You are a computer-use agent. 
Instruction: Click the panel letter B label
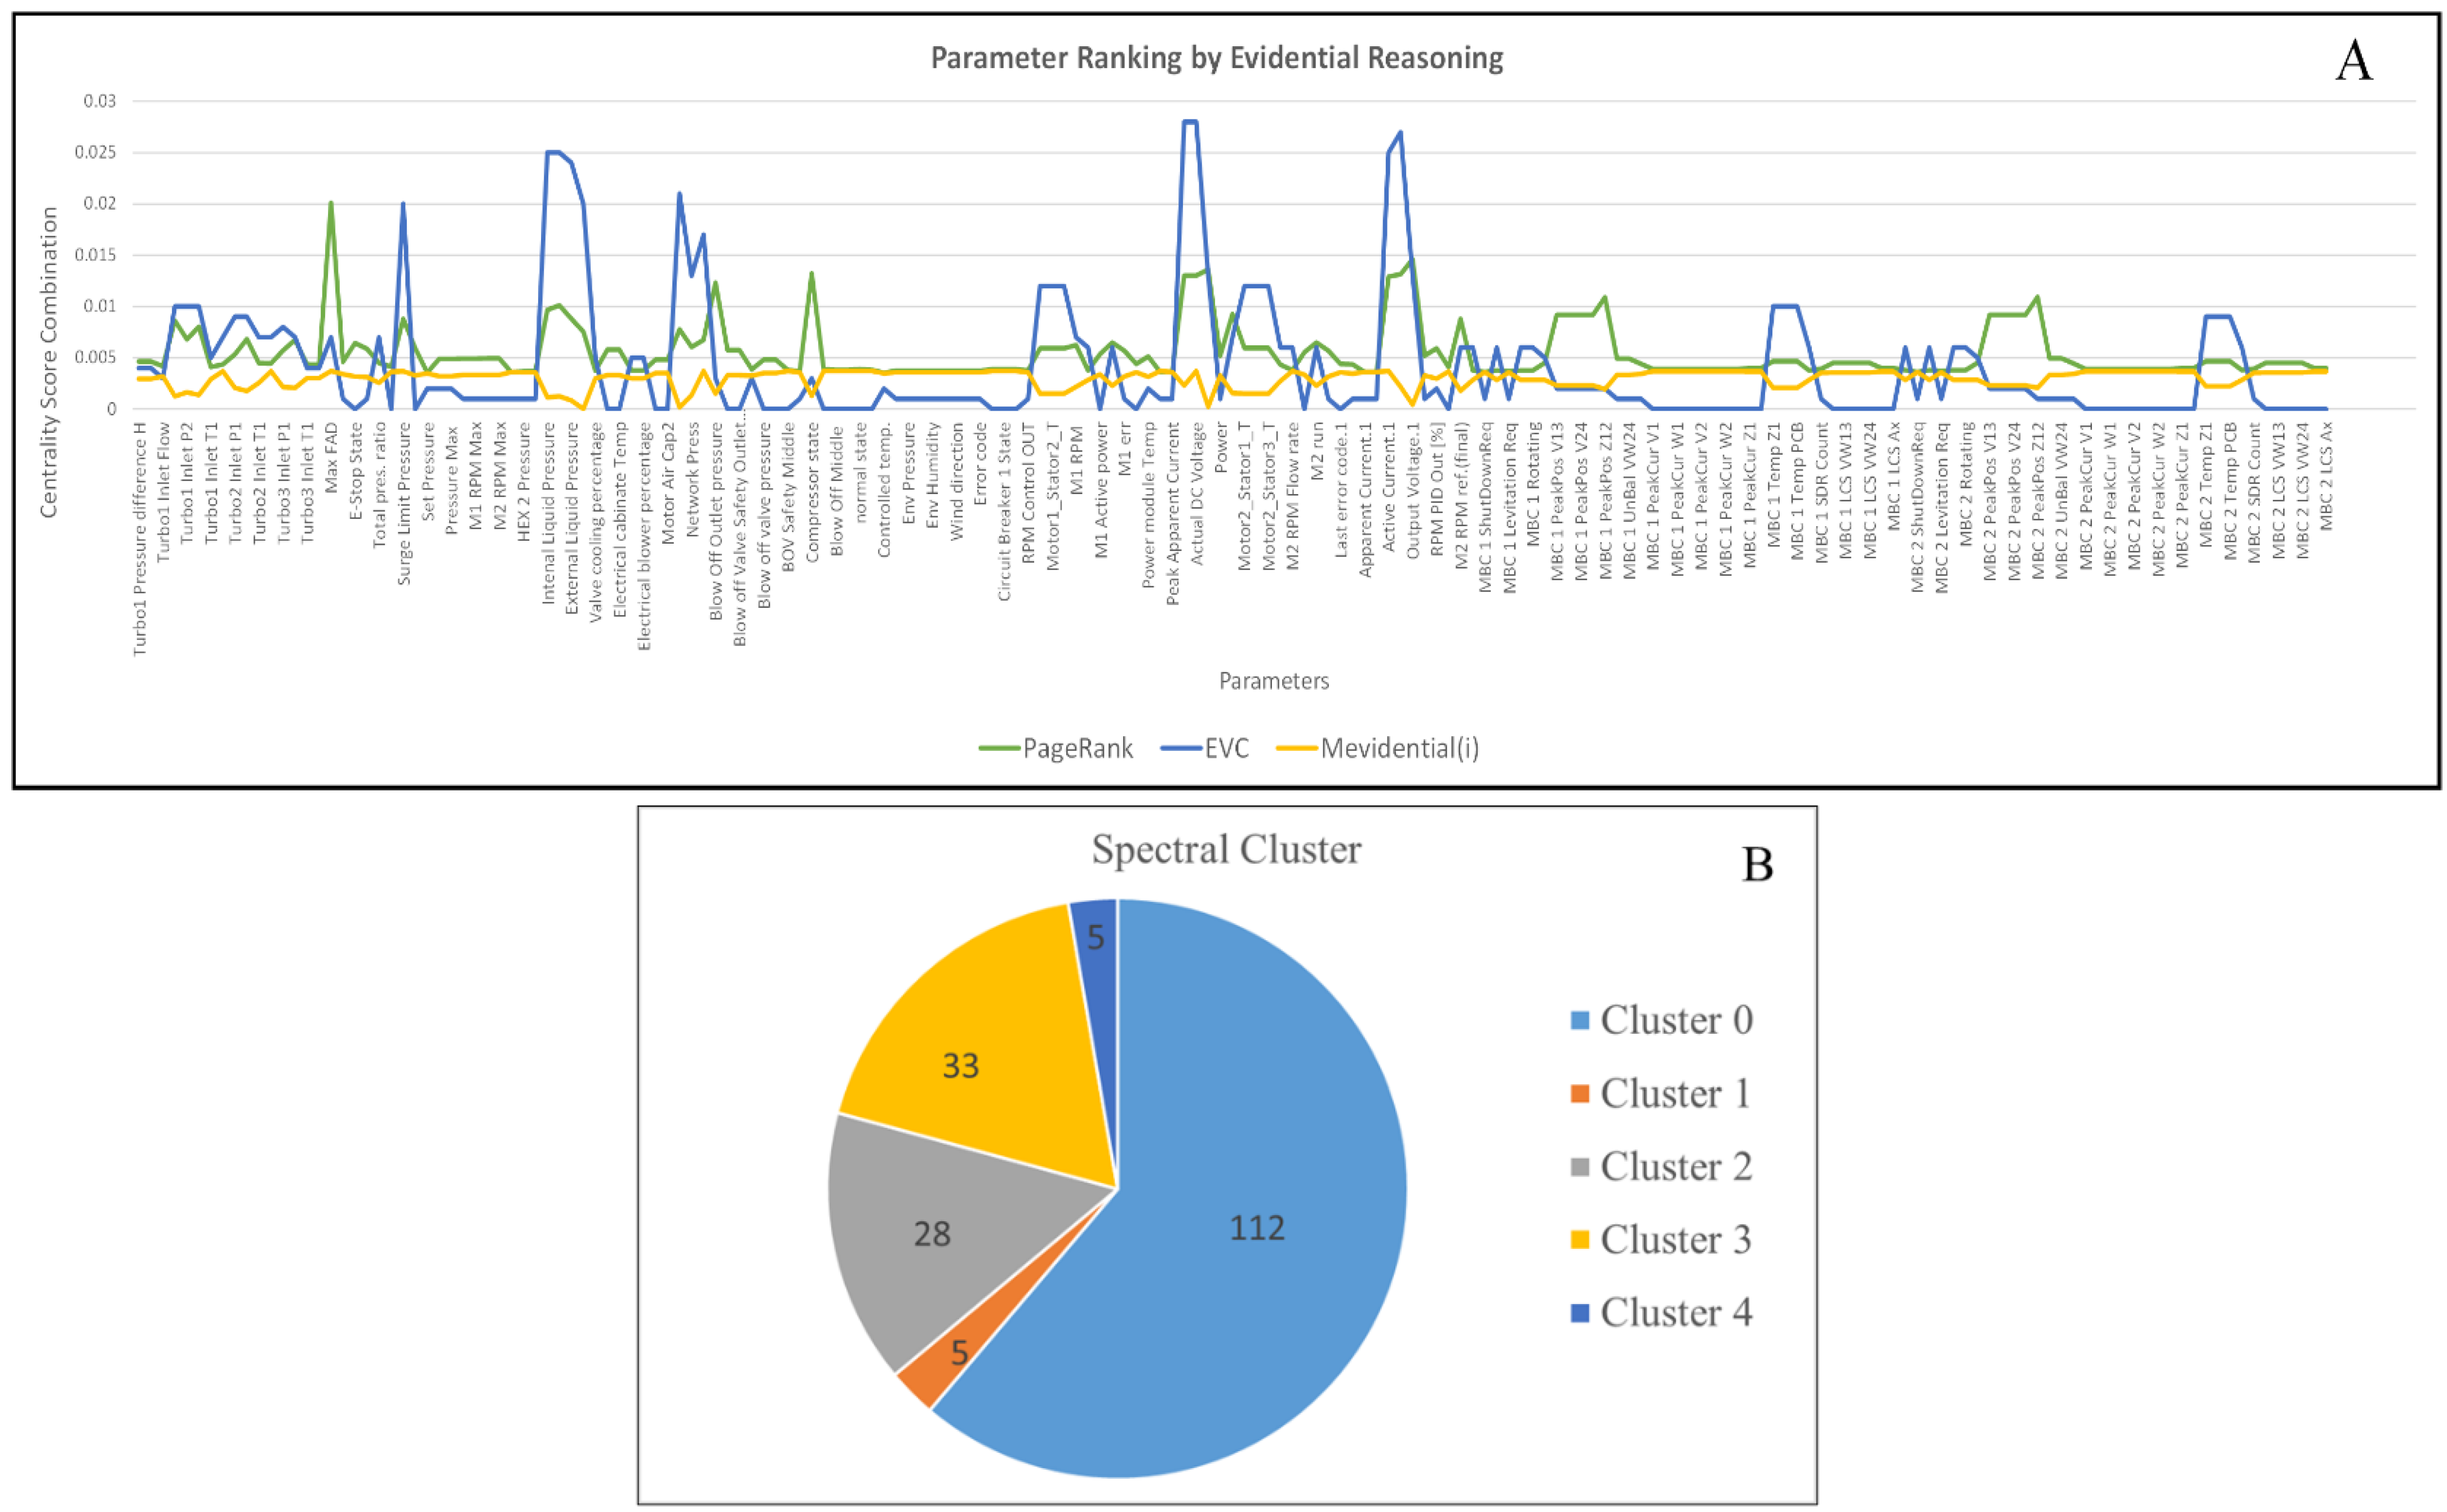click(x=1757, y=864)
